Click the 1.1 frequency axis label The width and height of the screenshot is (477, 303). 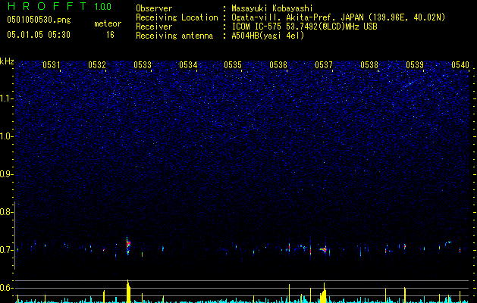tap(6, 98)
